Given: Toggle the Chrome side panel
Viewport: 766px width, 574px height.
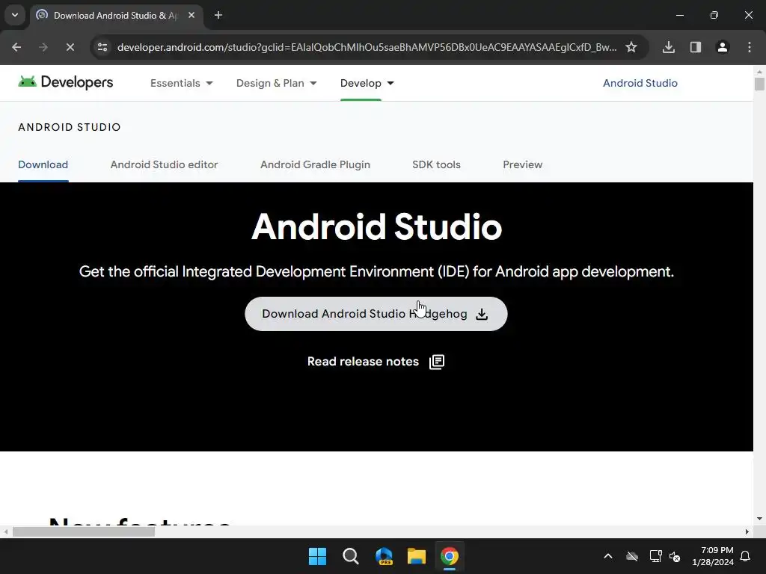Looking at the screenshot, I should (696, 47).
